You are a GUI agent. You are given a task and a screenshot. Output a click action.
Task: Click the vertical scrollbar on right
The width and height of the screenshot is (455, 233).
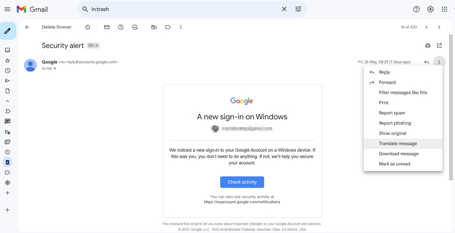[450, 107]
